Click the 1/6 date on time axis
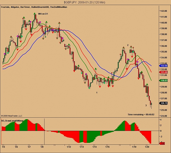This screenshot has width=171, height=153. pos(16,147)
